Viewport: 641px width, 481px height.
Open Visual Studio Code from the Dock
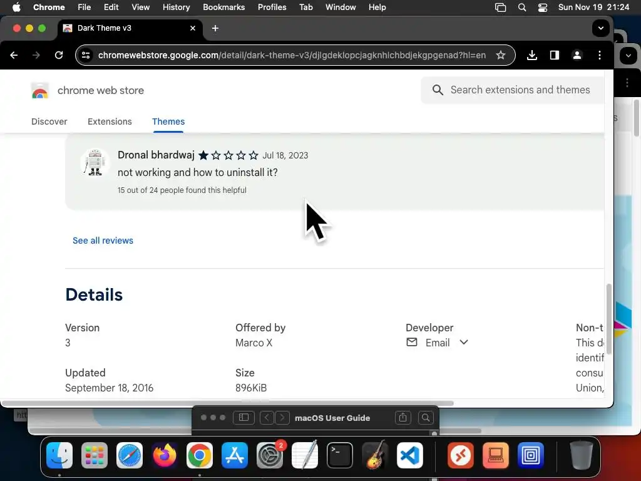(x=410, y=455)
